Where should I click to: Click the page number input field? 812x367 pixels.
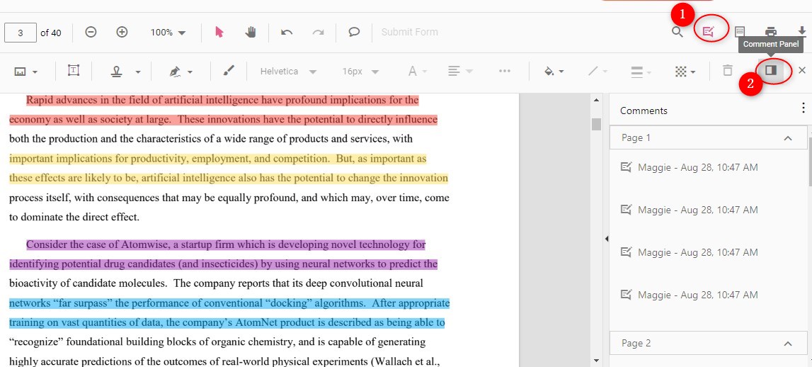pos(21,33)
